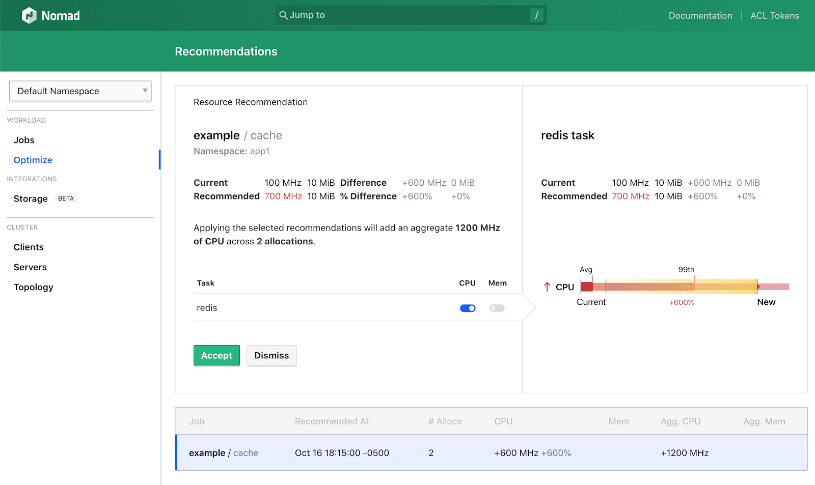Open ACL Tokens link

[775, 16]
